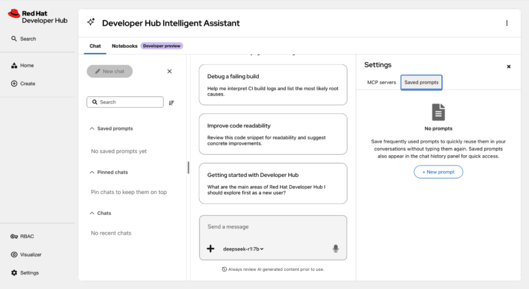This screenshot has height=289, width=529.
Task: Select the MCP servers tab
Action: [x=381, y=82]
